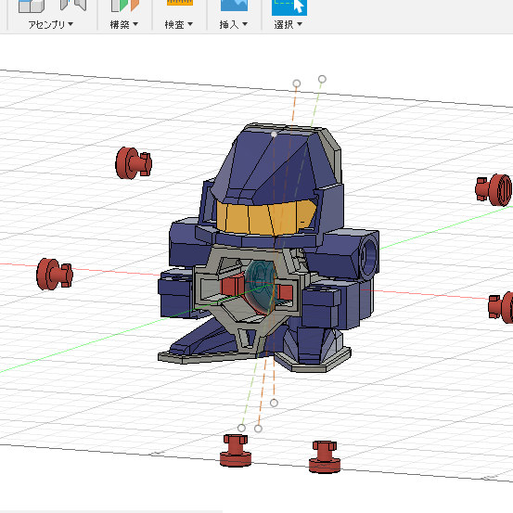Select the red peg with the grooved cap
The width and height of the screenshot is (513, 513).
(494, 190)
